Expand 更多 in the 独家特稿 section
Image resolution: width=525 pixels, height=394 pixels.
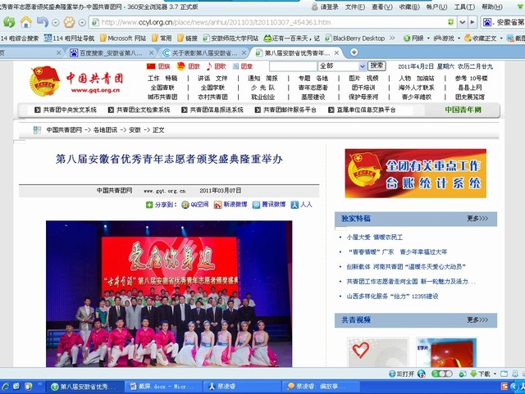pyautogui.click(x=477, y=219)
